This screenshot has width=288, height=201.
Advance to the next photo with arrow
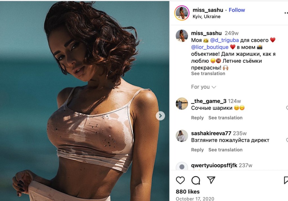(x=160, y=116)
